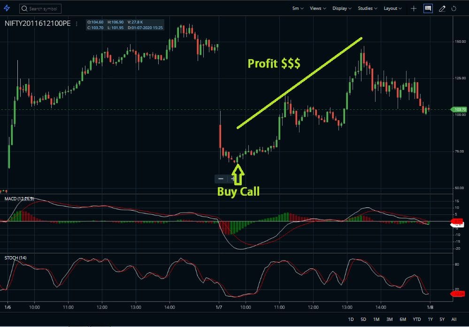The height and width of the screenshot is (327, 469).
Task: Click the 150.00 price axis label
Action: [461, 41]
